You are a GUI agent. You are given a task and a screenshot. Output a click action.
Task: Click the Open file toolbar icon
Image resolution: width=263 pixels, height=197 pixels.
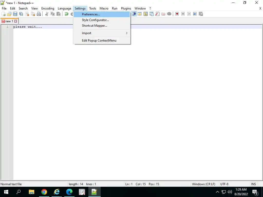pyautogui.click(x=9, y=14)
